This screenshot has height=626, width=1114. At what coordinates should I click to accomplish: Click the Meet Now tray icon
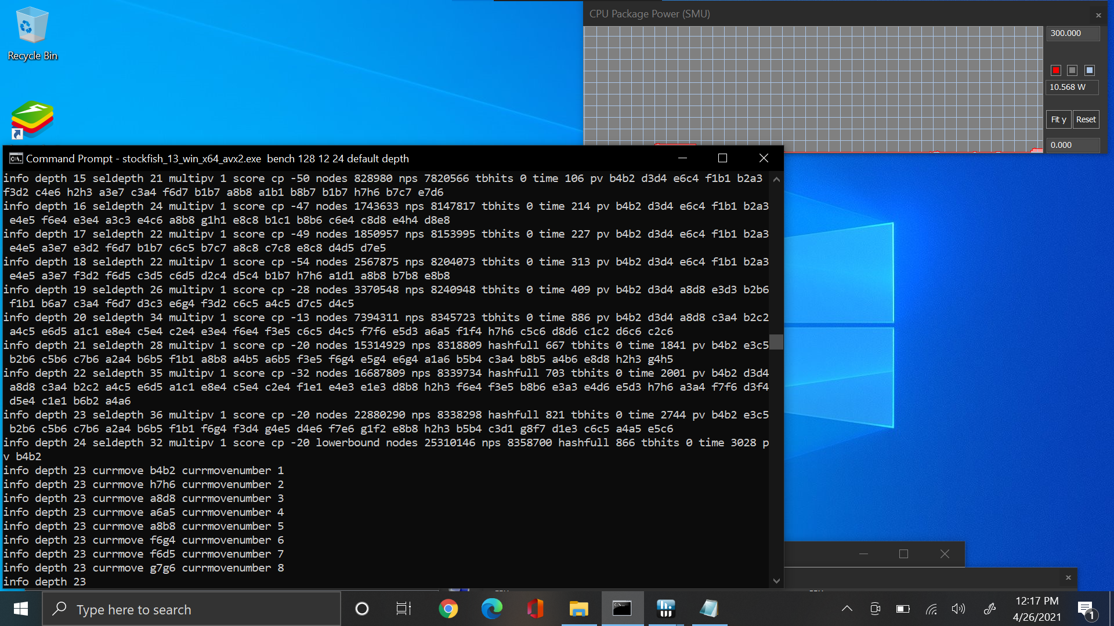point(876,609)
